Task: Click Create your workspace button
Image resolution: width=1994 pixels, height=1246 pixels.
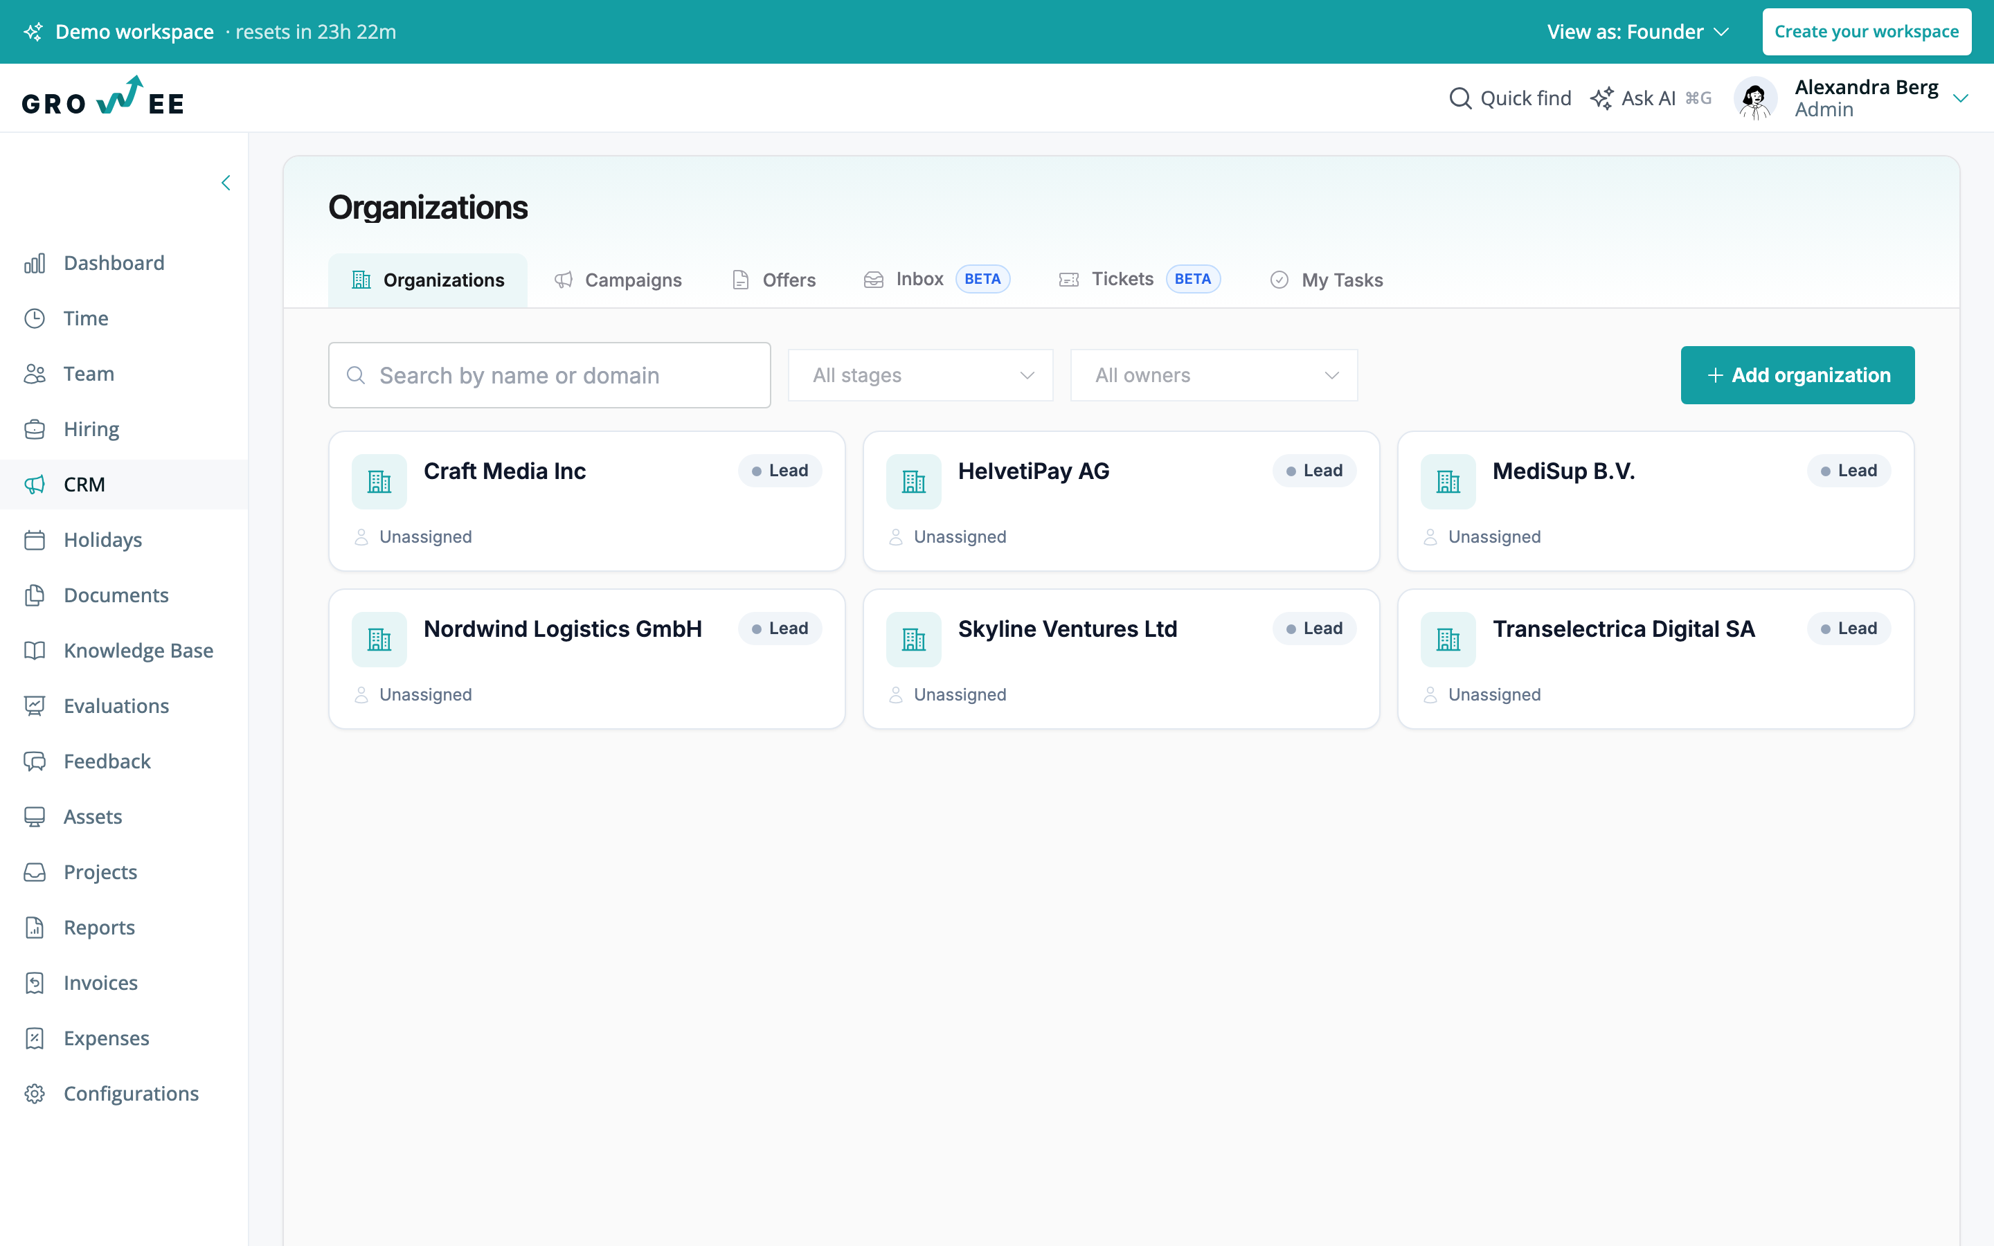Action: click(x=1867, y=31)
